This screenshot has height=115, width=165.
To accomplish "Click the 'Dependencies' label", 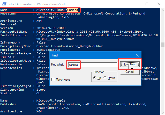I will coord(11,68).
